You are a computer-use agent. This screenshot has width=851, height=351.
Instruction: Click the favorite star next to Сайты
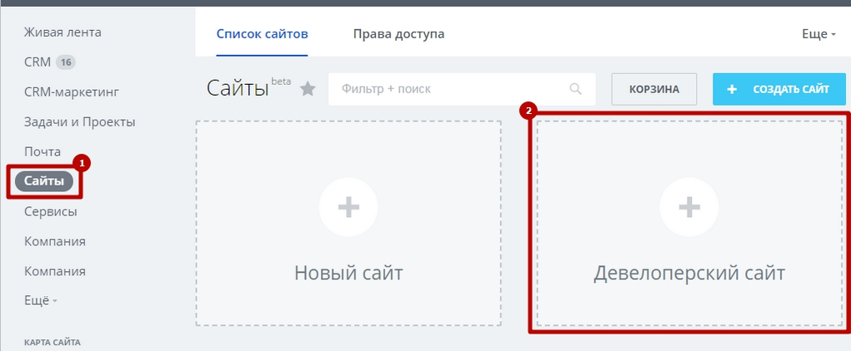(x=308, y=89)
